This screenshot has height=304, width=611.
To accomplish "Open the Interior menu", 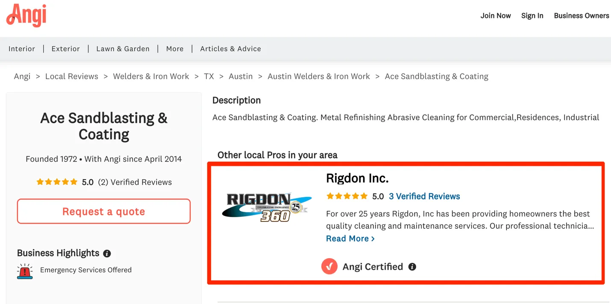I will (22, 49).
